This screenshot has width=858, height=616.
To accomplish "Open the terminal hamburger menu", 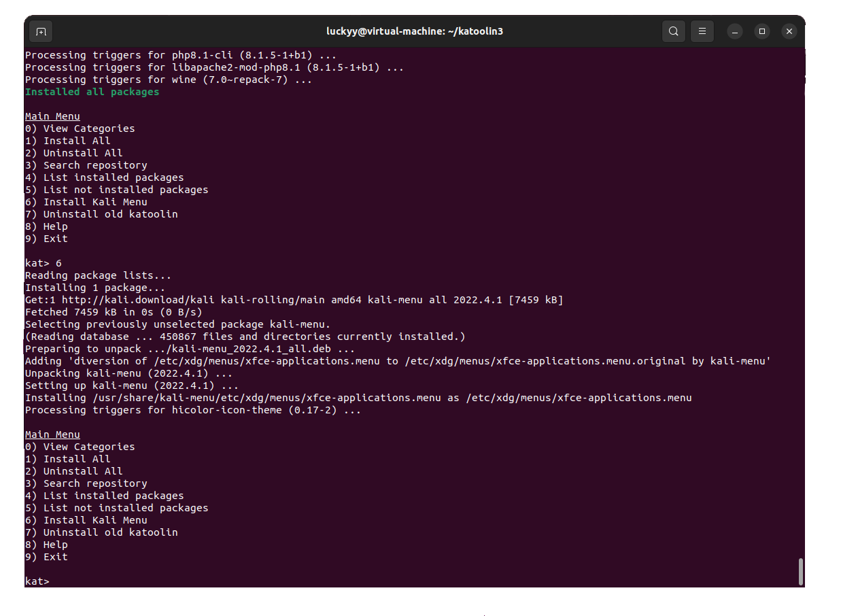I will (702, 31).
